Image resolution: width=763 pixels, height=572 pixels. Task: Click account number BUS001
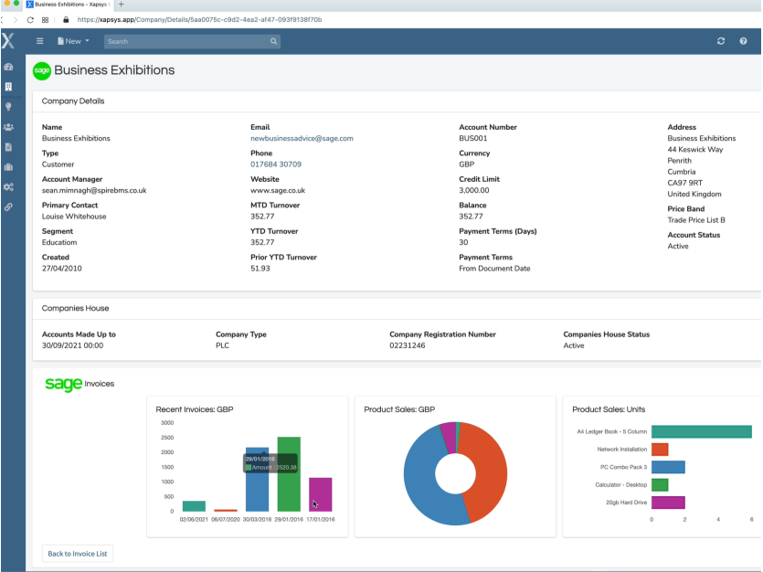(473, 138)
